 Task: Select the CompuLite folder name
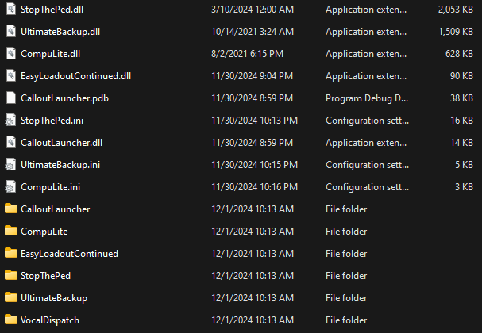point(44,231)
